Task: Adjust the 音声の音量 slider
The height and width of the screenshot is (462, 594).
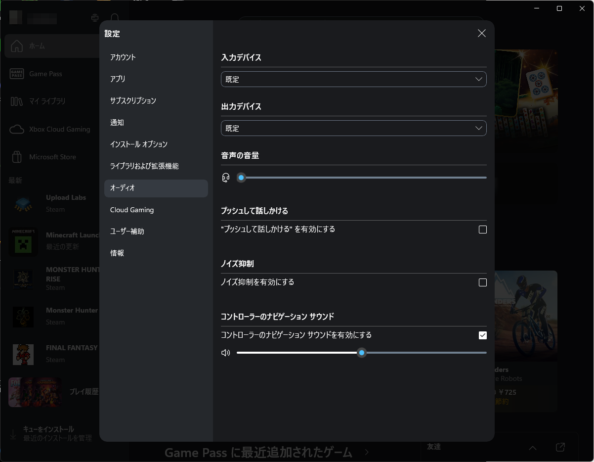Action: pyautogui.click(x=362, y=178)
